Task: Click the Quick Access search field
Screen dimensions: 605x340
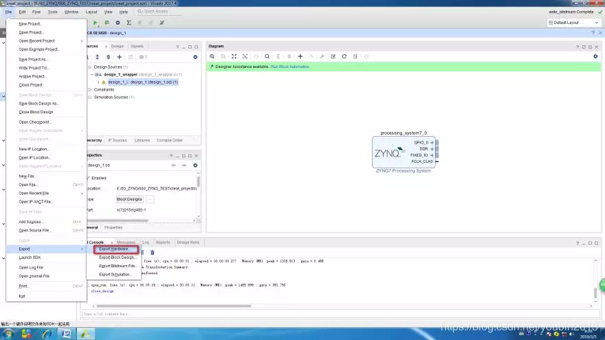Action: click(158, 12)
